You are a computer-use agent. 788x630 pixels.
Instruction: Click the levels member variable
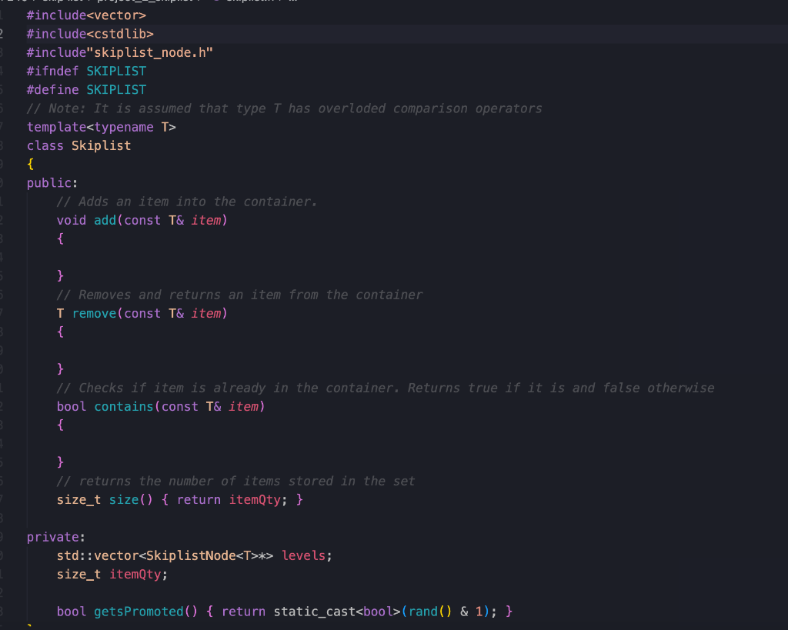303,555
